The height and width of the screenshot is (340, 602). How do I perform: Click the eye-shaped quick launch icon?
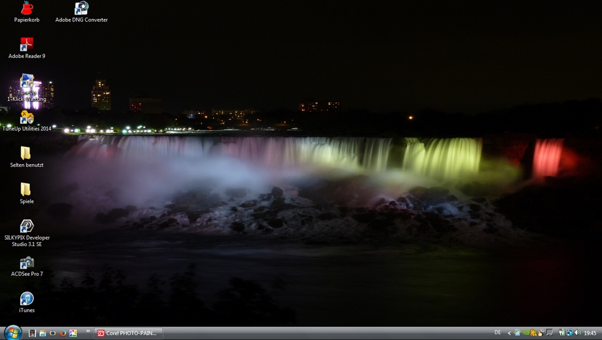click(x=53, y=333)
